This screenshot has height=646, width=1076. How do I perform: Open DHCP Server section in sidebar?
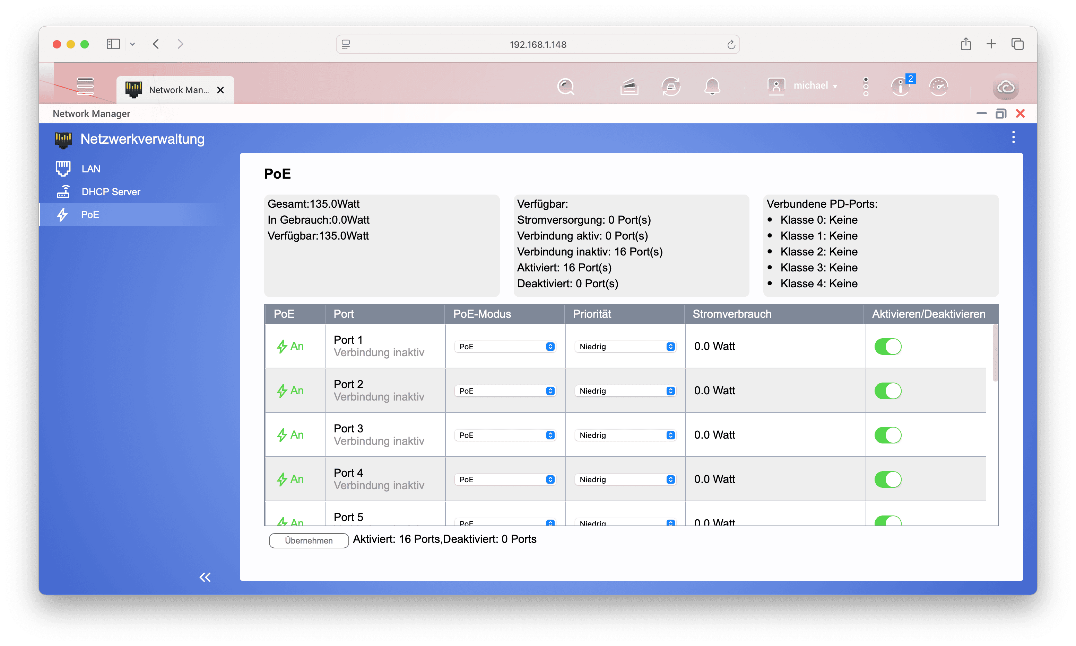(x=111, y=192)
